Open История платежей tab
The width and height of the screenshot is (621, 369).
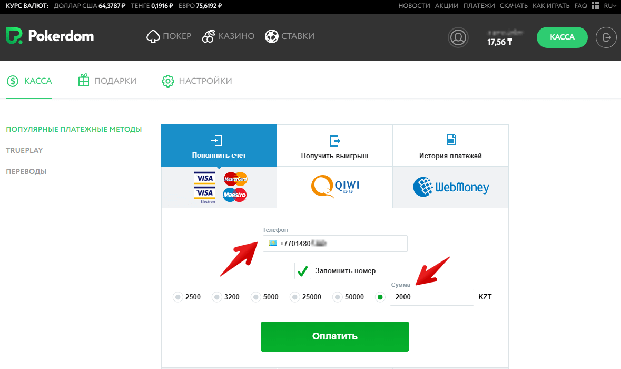(x=450, y=145)
